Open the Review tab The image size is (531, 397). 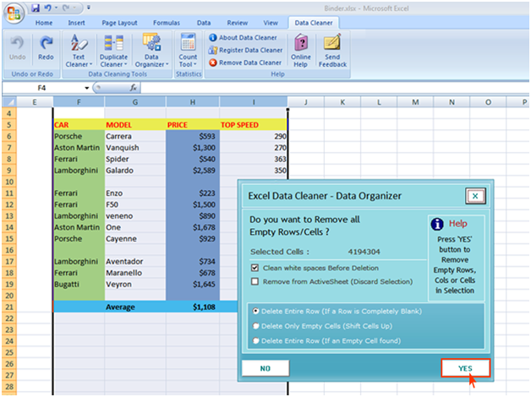238,23
